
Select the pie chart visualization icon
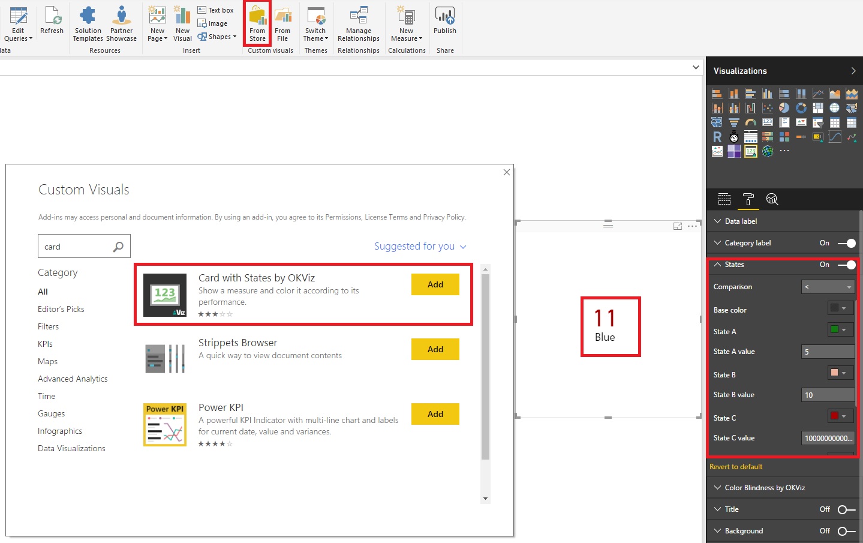click(784, 108)
